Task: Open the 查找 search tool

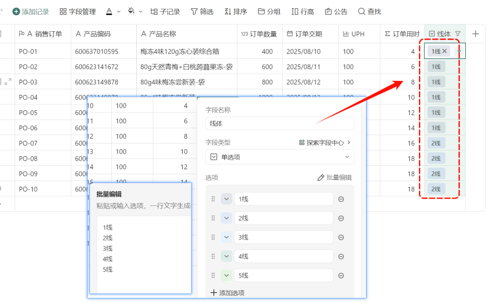Action: point(370,12)
